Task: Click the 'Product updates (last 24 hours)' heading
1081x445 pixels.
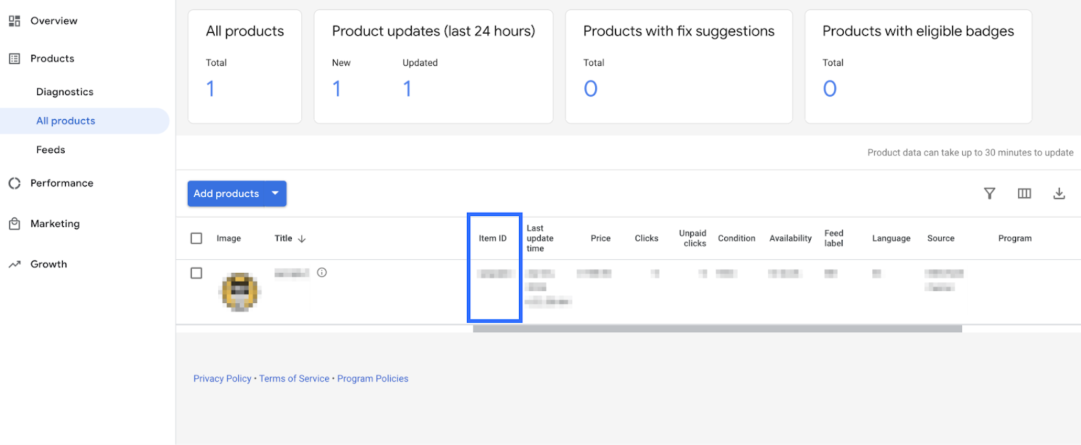Action: click(x=434, y=31)
